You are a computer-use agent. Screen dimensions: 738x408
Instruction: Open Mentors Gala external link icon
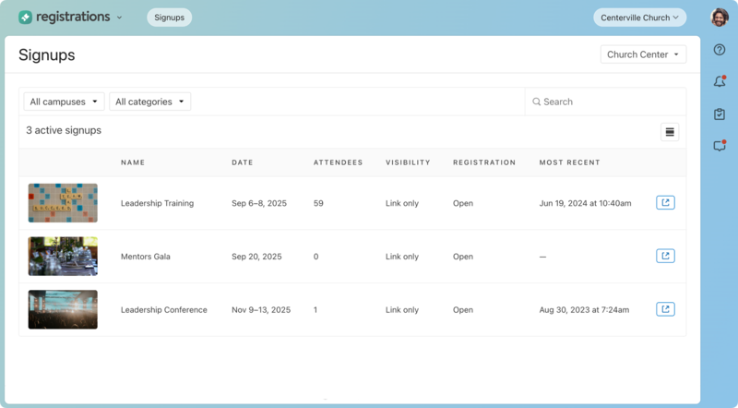pos(665,256)
